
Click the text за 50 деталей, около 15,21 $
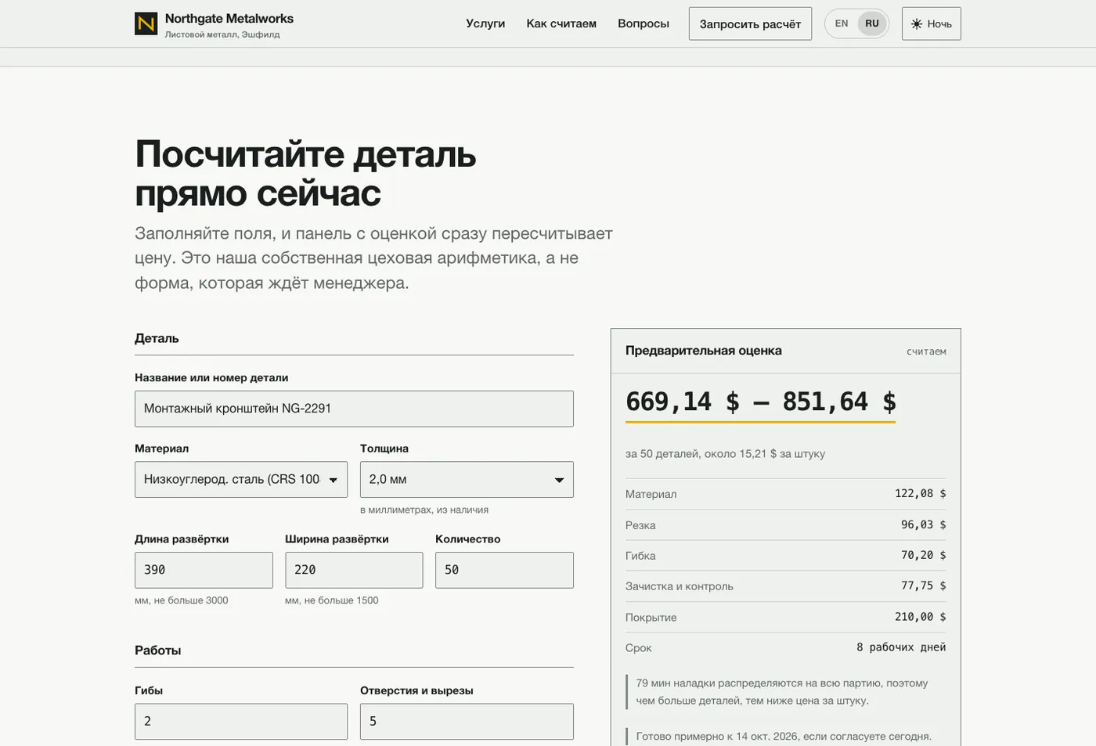click(x=725, y=453)
